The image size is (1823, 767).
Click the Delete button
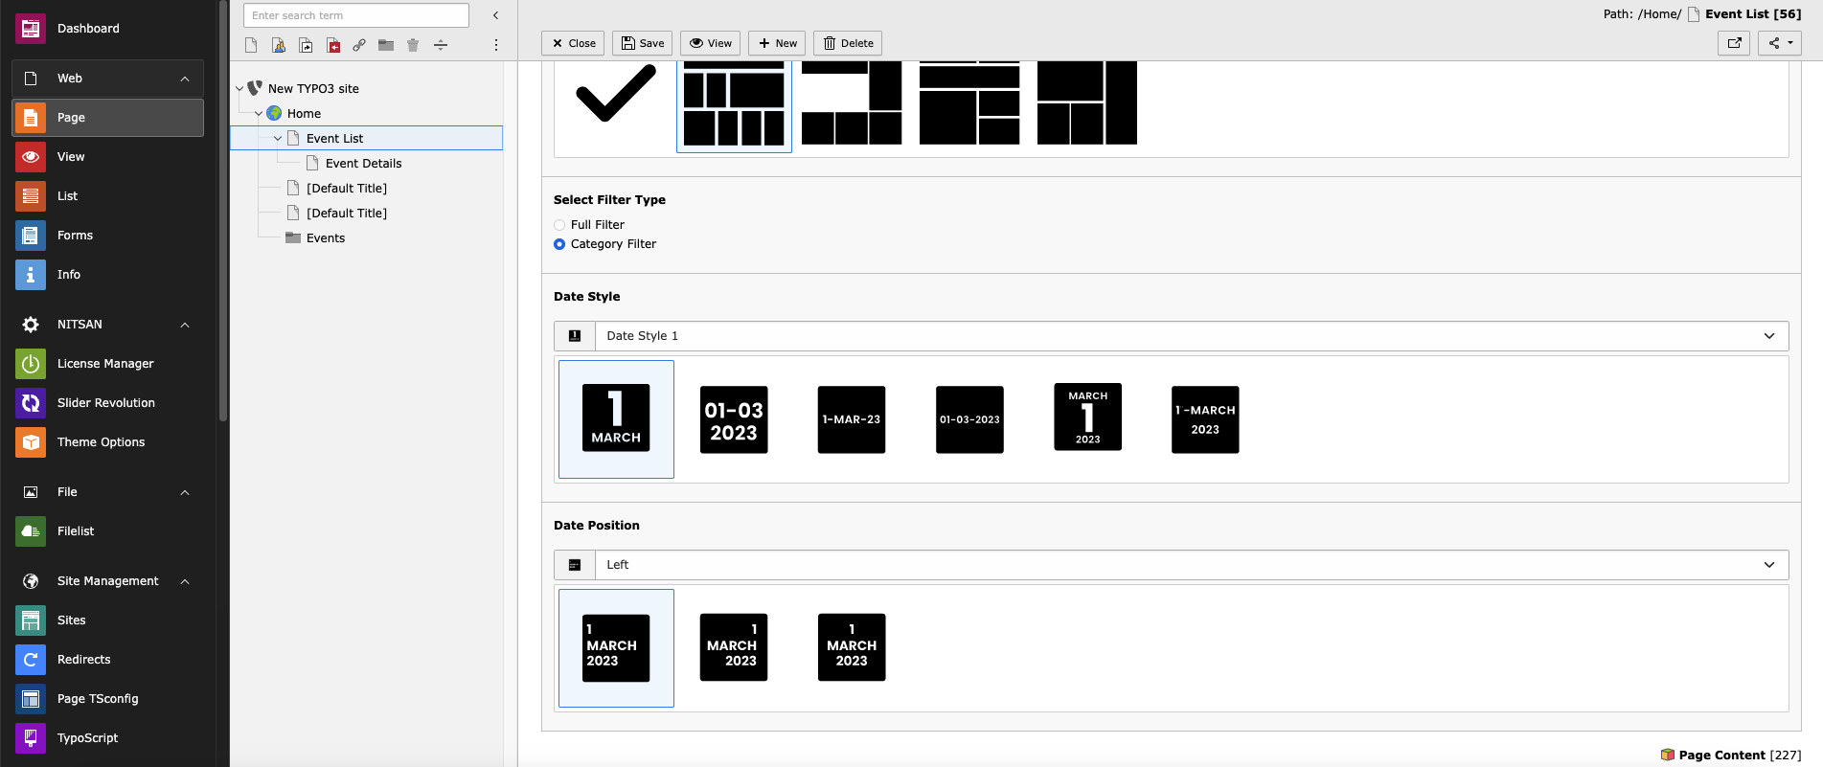tap(848, 43)
